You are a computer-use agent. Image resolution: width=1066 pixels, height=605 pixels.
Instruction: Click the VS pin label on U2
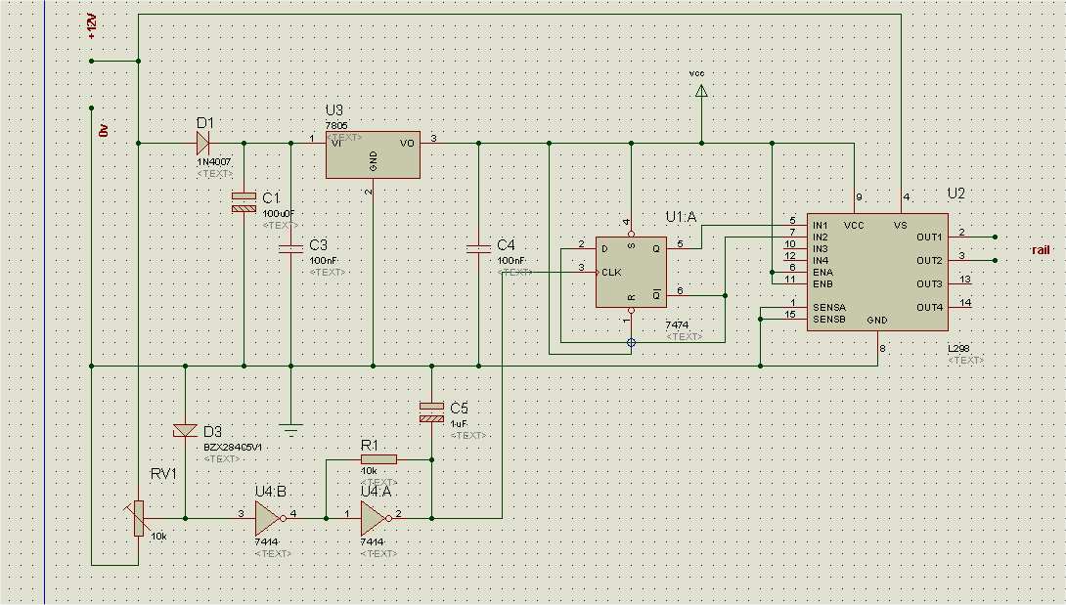[x=900, y=225]
